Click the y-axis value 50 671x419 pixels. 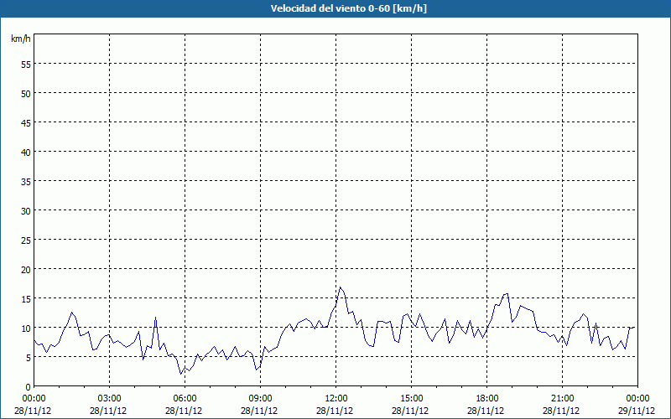26,93
